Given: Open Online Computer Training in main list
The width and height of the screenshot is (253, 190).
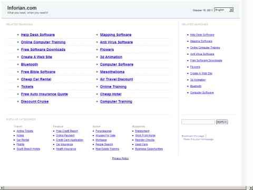Looking at the screenshot, I should click(43, 42).
